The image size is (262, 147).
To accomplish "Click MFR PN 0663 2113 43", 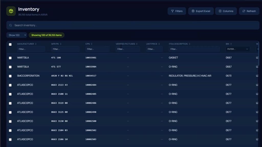I will pos(59,85).
